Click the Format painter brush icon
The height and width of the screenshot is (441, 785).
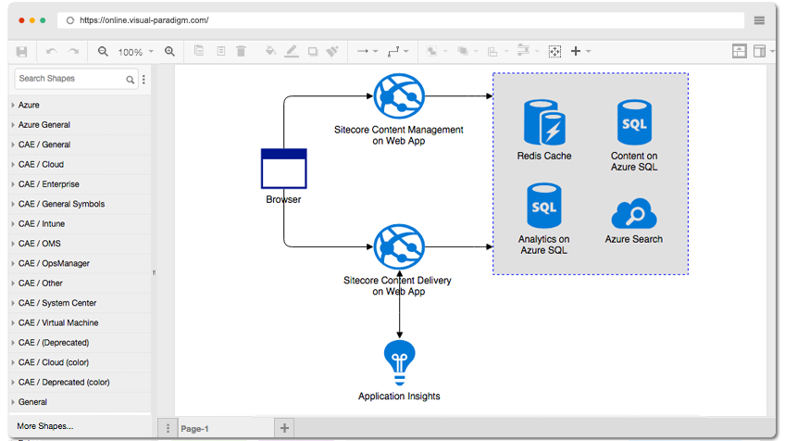click(332, 51)
